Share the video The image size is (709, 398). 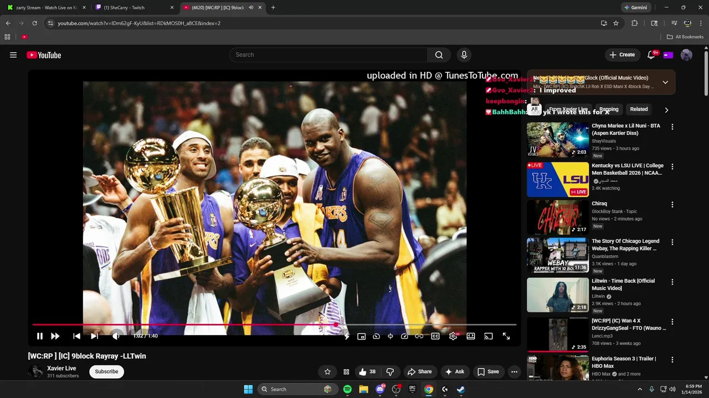point(420,371)
